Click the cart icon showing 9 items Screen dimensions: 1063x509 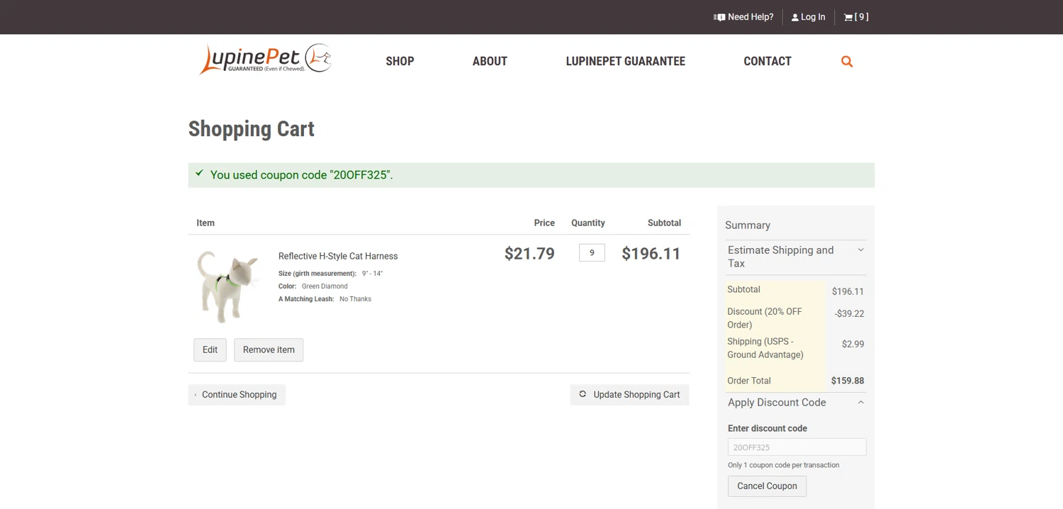(x=856, y=17)
